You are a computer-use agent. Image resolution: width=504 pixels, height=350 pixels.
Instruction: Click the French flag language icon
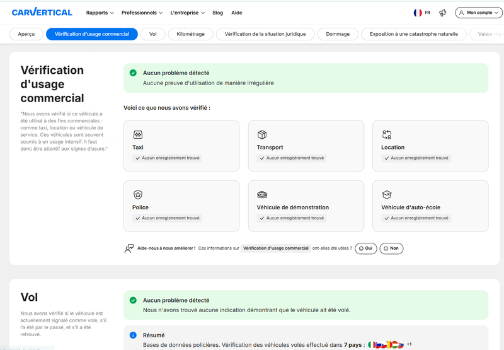click(x=418, y=13)
